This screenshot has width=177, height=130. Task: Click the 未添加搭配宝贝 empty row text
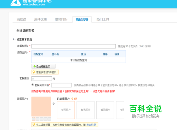79,60
